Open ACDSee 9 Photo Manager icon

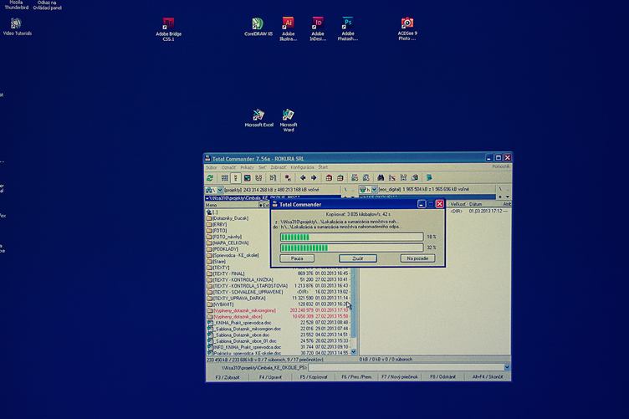coord(407,23)
